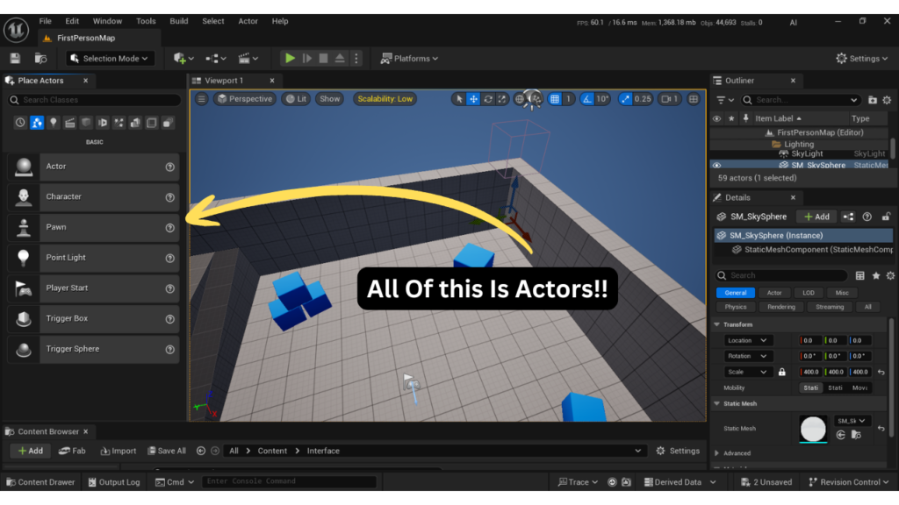Viewport: 899px width, 505px height.
Task: Click the Enter Console Command field
Action: coord(288,481)
